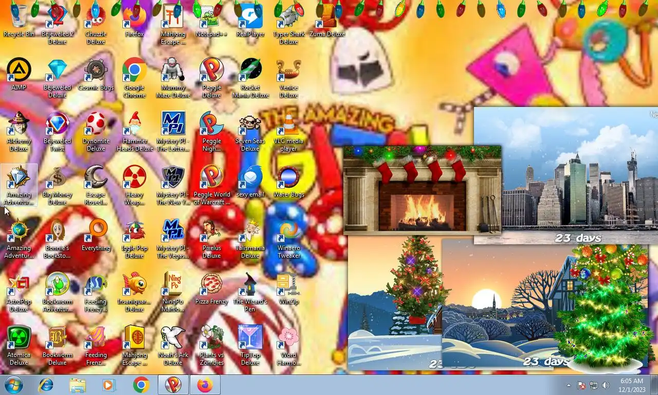Launch Internet Explorer from the taskbar
The width and height of the screenshot is (658, 395).
coord(46,385)
